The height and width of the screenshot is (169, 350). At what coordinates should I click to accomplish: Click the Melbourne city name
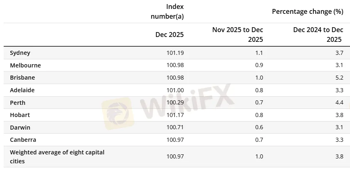[25, 65]
